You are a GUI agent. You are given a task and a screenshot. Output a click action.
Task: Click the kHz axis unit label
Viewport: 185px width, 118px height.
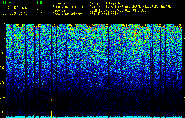[3, 24]
